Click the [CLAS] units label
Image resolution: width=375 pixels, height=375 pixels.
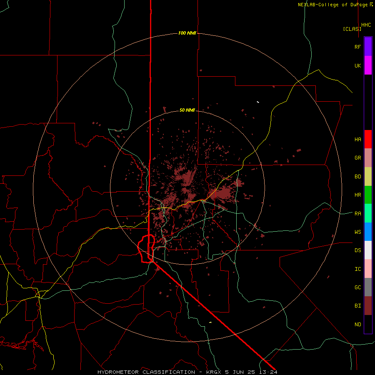tap(352, 29)
